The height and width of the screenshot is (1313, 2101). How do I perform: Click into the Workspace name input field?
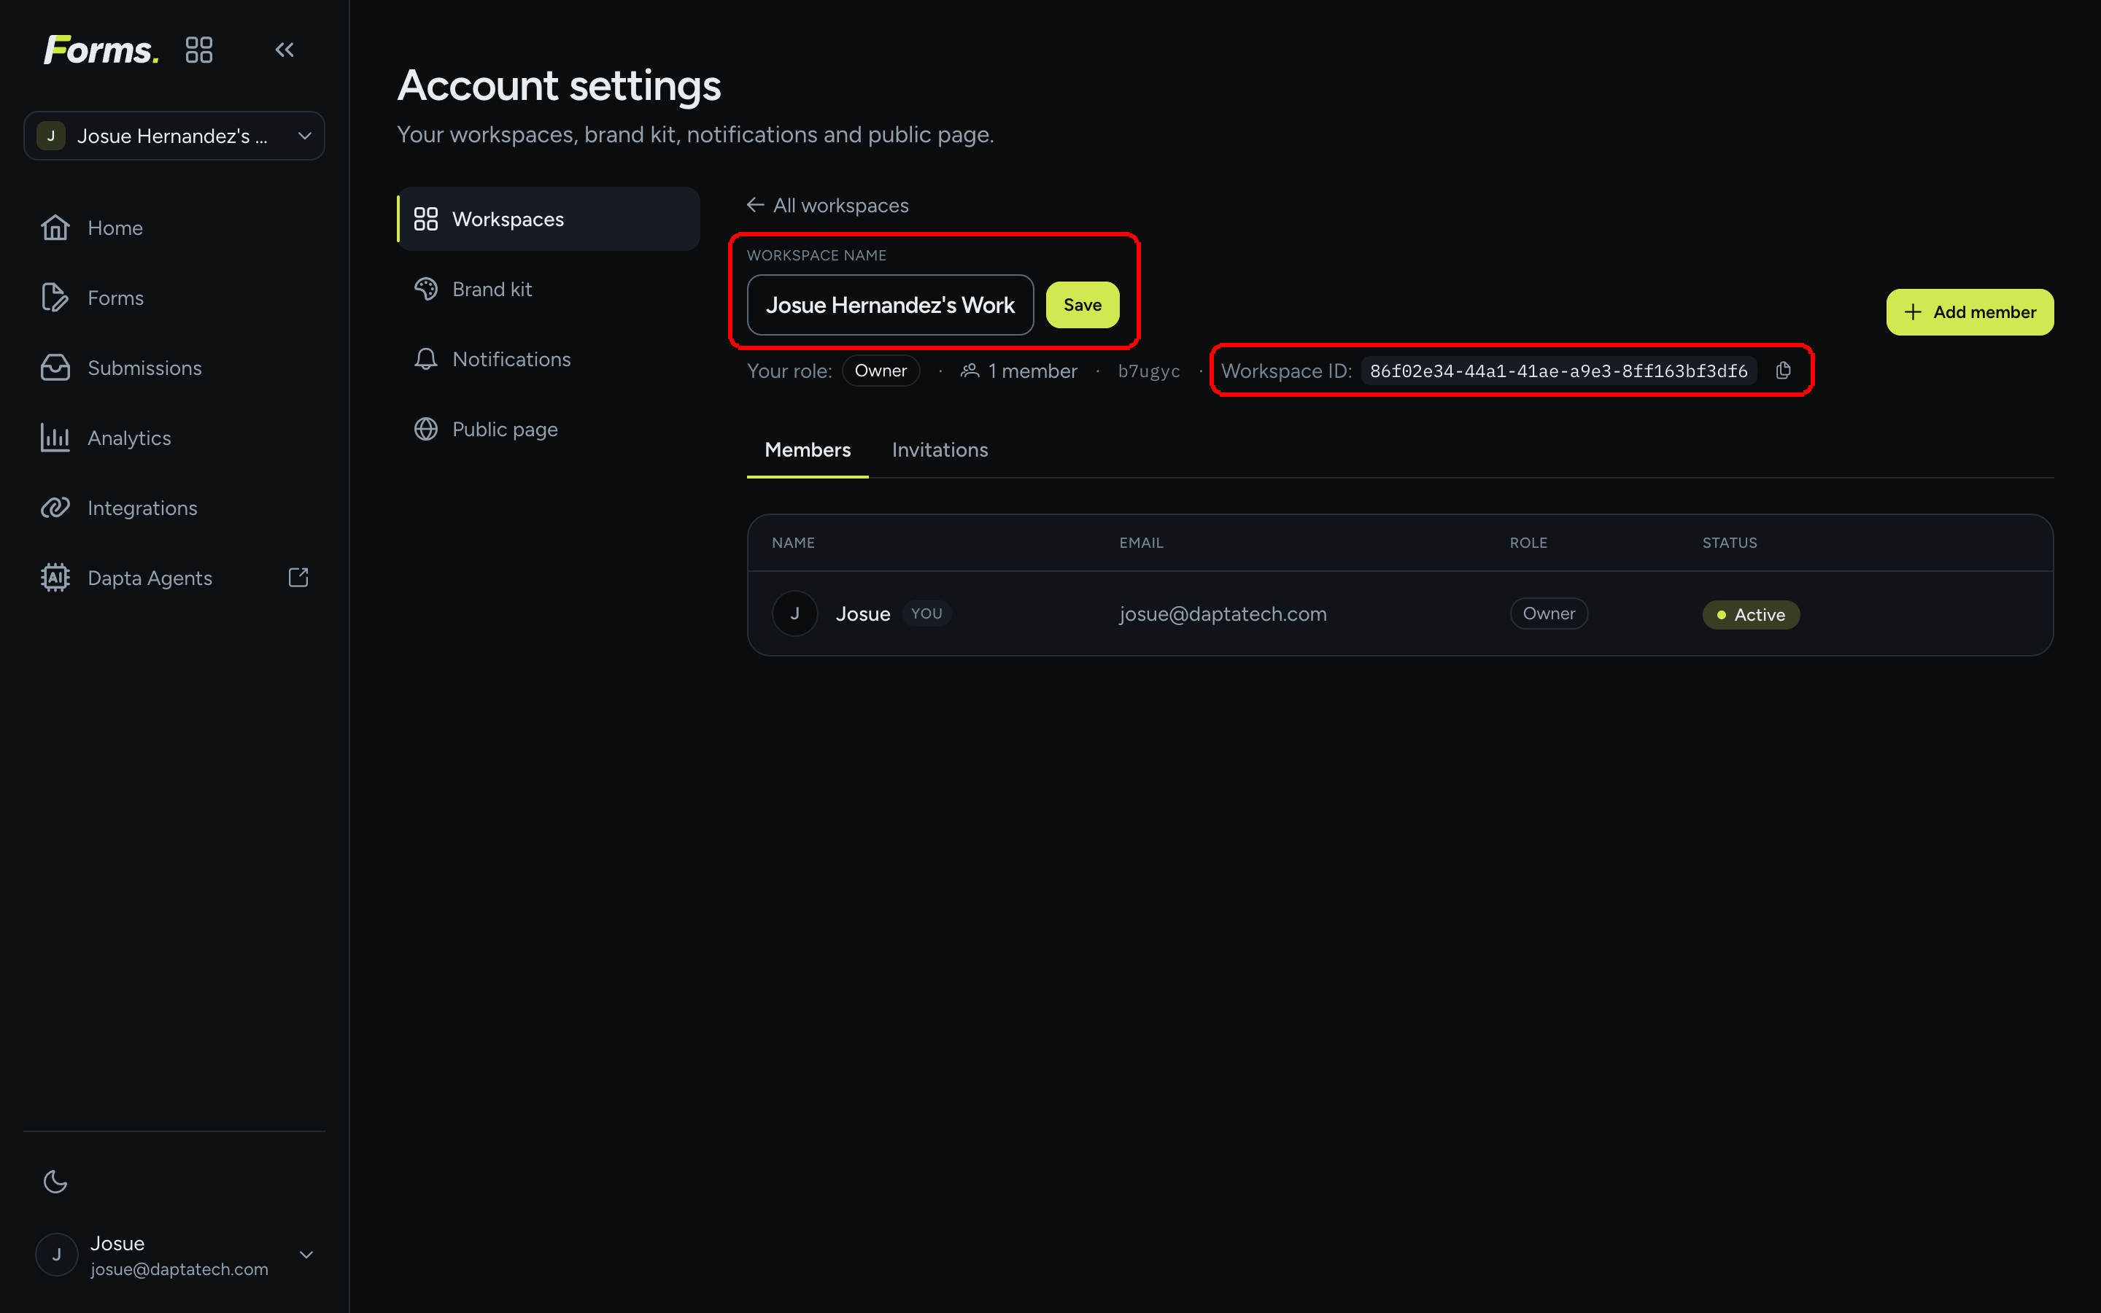click(x=890, y=305)
